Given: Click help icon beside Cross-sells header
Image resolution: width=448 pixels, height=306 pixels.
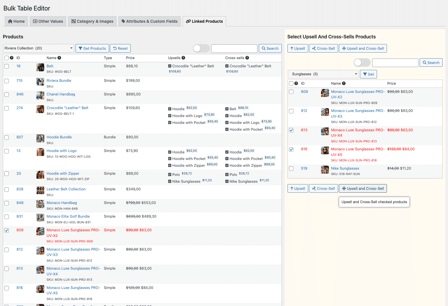Looking at the screenshot, I should 247,58.
